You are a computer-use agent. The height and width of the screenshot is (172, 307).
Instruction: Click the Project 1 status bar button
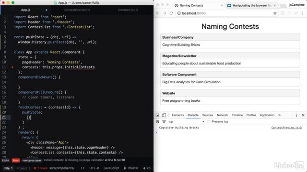pyautogui.click(x=23, y=168)
